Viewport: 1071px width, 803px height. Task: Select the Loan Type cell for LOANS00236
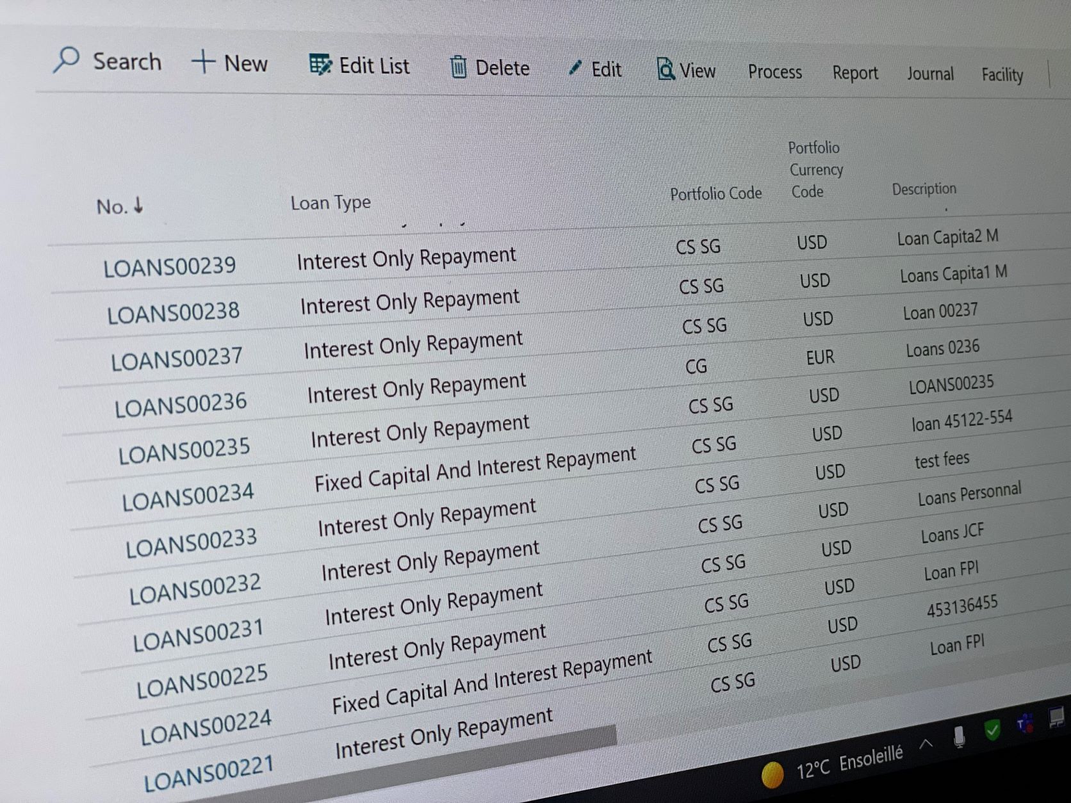click(416, 388)
